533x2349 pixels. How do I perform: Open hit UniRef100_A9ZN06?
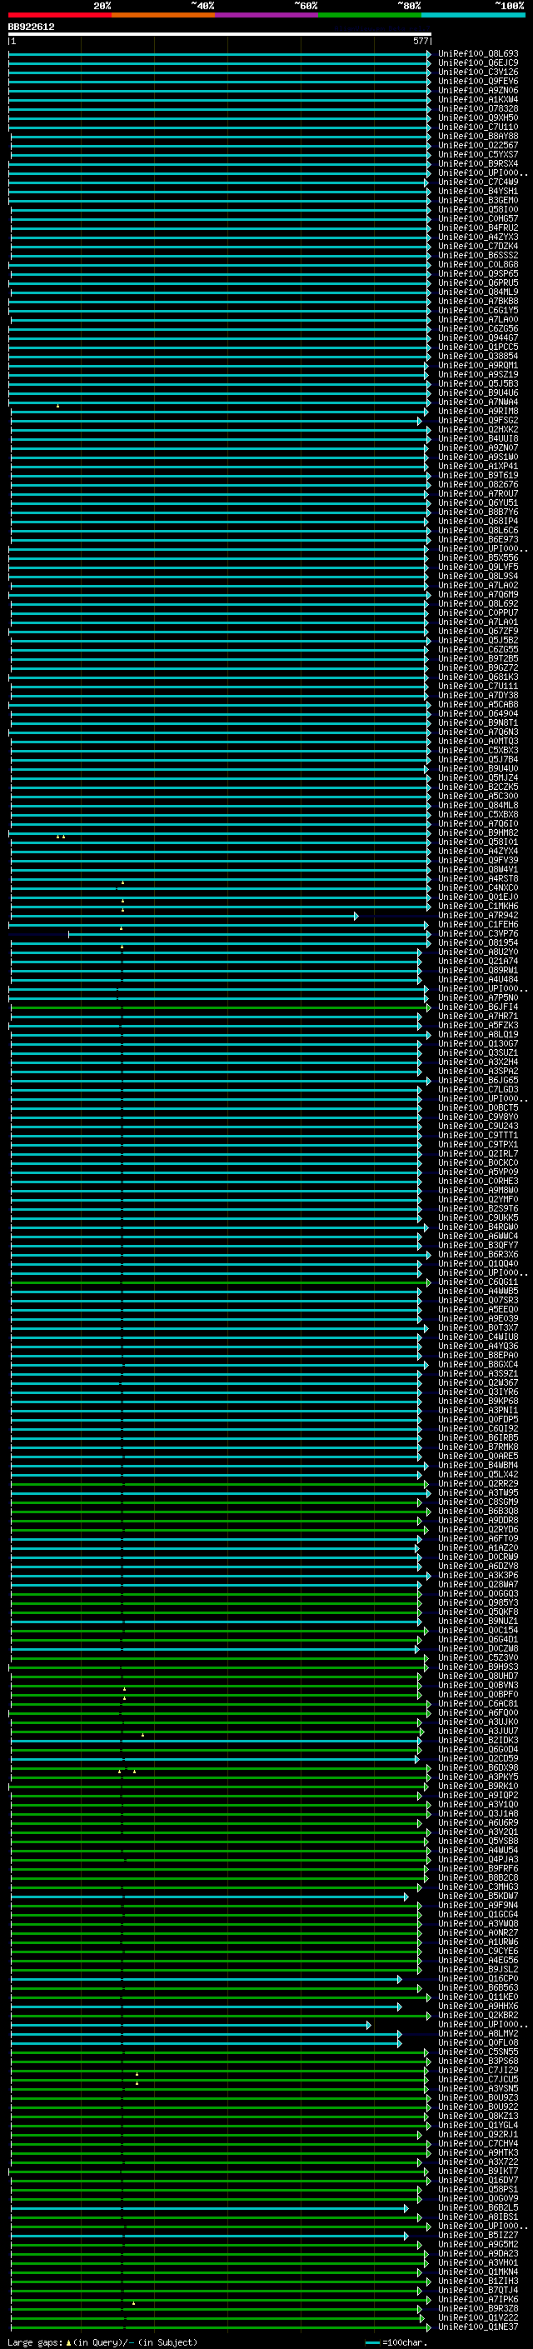[478, 90]
